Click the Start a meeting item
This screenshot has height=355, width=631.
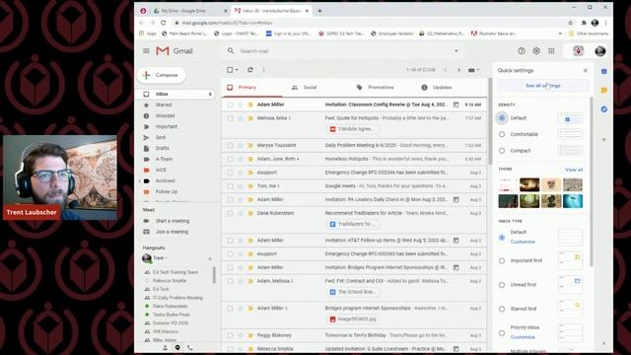click(x=173, y=221)
